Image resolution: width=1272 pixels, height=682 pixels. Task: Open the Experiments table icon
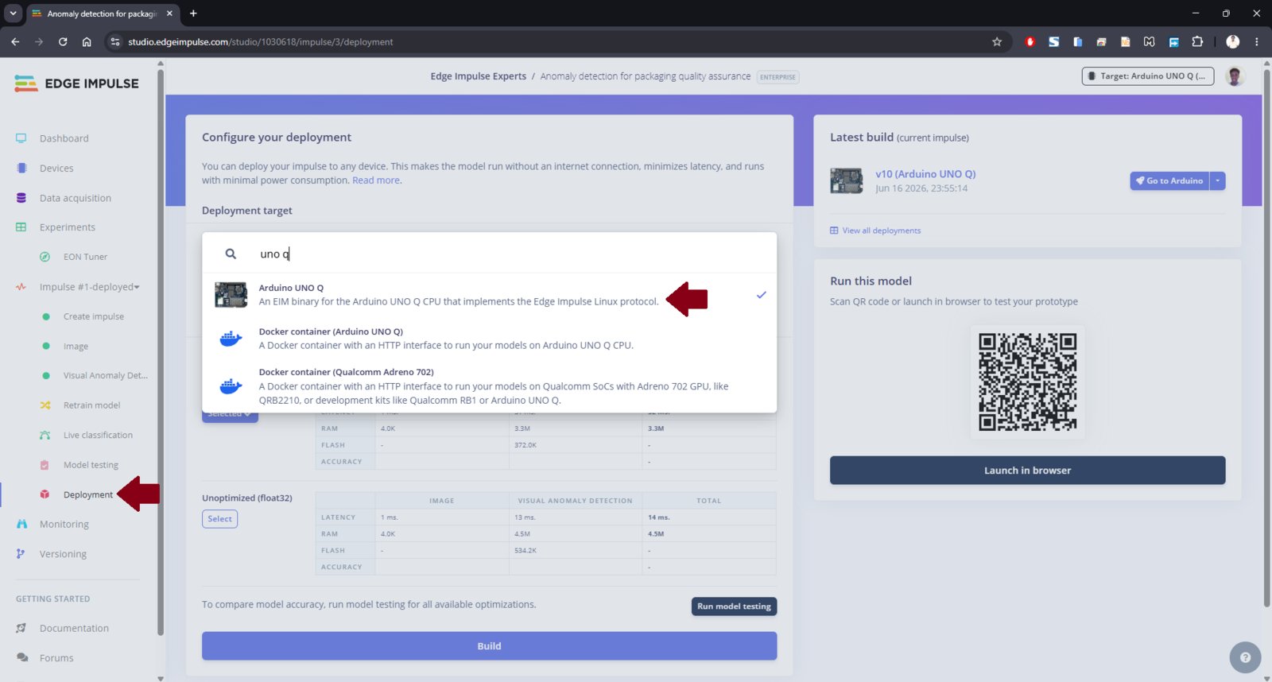point(21,227)
